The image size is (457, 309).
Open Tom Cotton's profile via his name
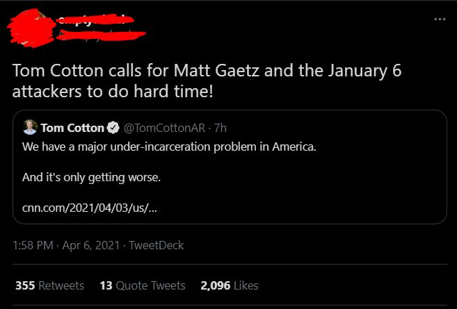pos(72,128)
